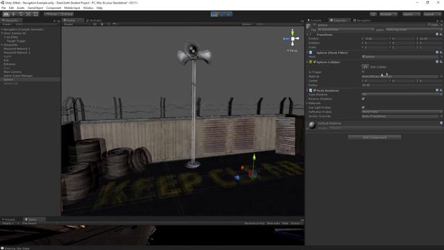Open Sphere Collider help icon
The height and width of the screenshot is (250, 444).
[x=437, y=62]
